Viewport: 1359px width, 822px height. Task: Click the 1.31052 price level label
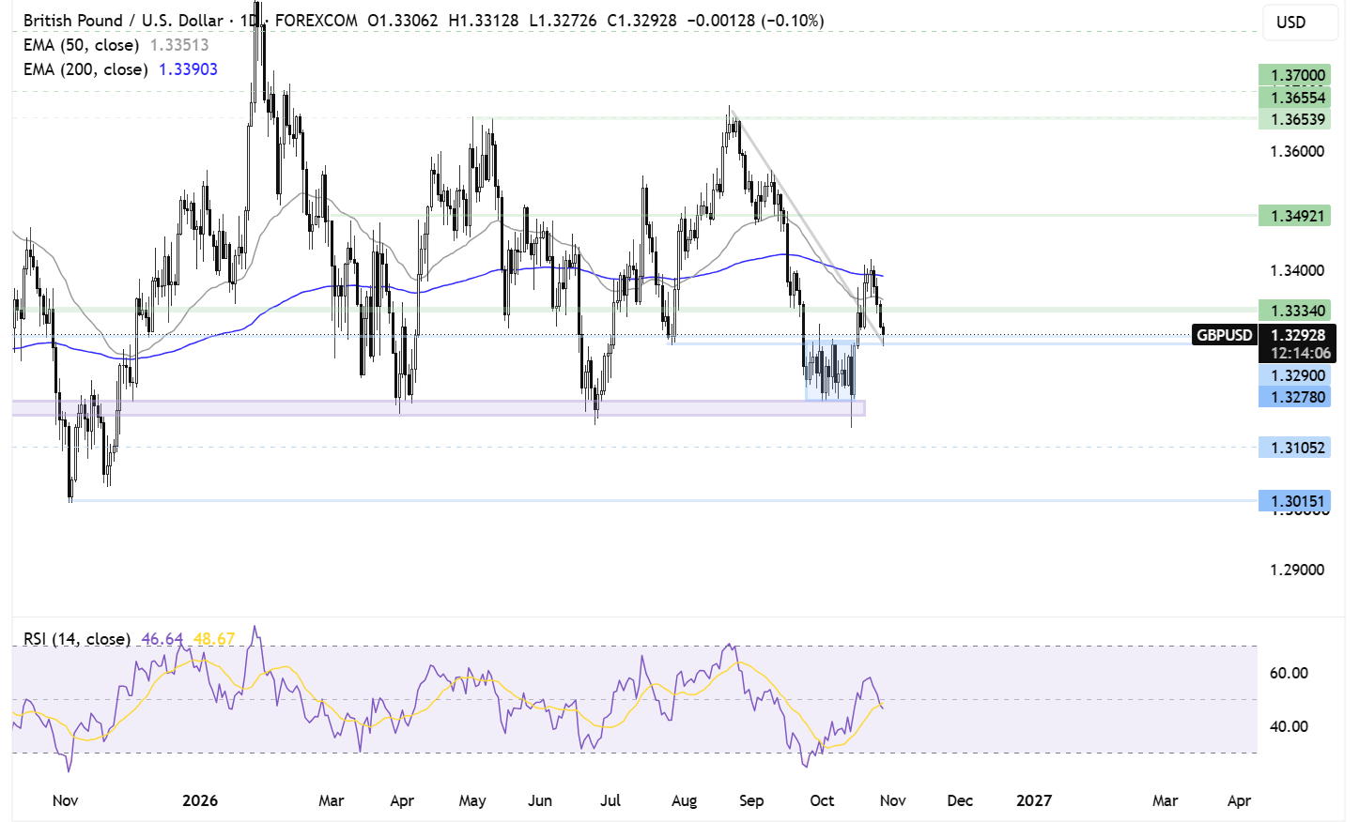coord(1295,448)
